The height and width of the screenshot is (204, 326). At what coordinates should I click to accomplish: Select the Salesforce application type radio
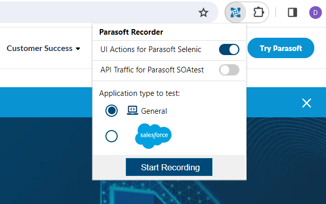click(112, 136)
